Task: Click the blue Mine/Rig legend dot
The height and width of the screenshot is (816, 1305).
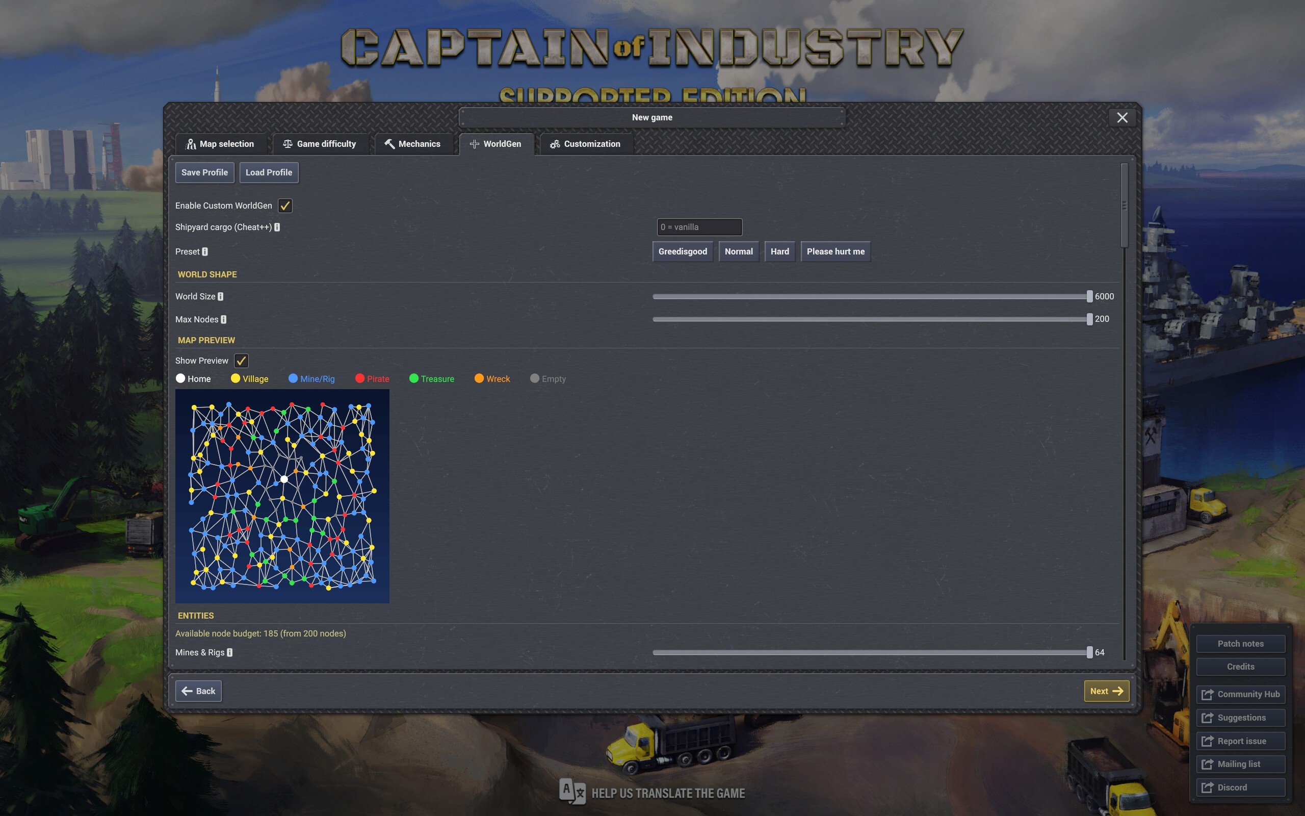Action: 293,378
